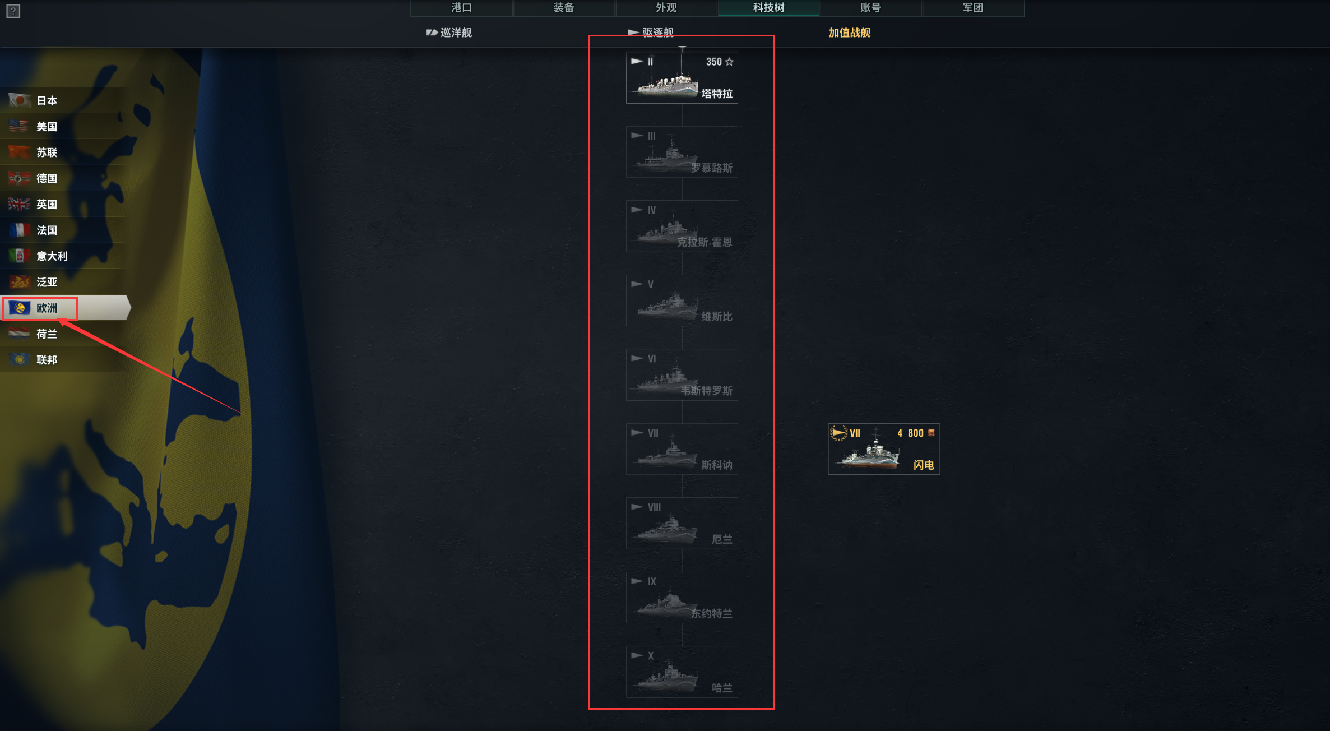Select the French tricolor flag icon

pyautogui.click(x=20, y=230)
